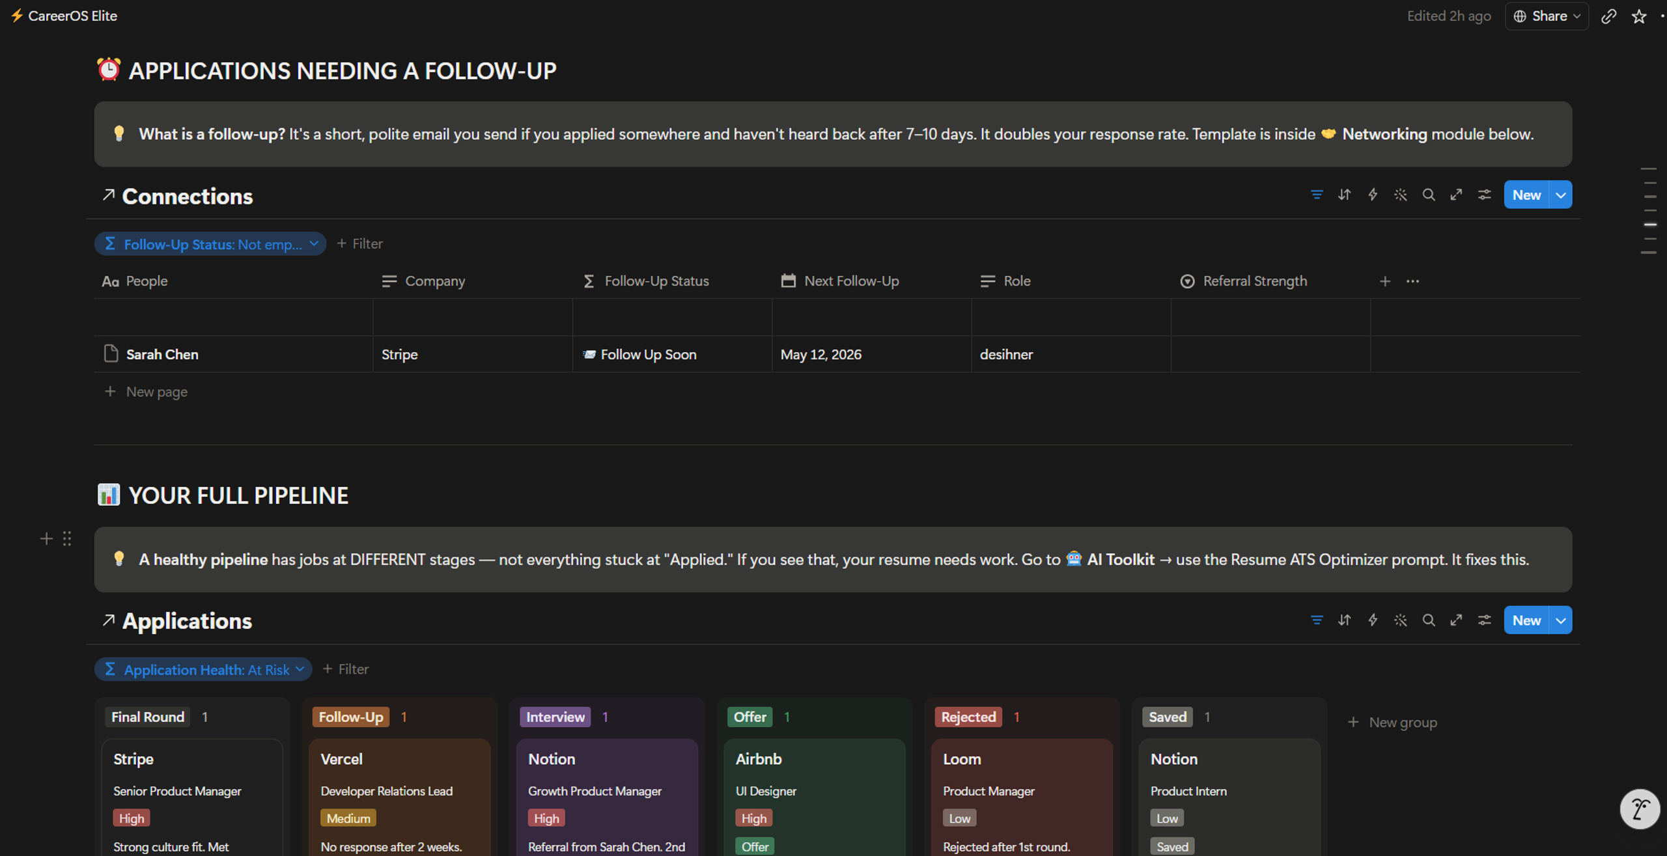Favorite this page with the star icon

coord(1638,16)
